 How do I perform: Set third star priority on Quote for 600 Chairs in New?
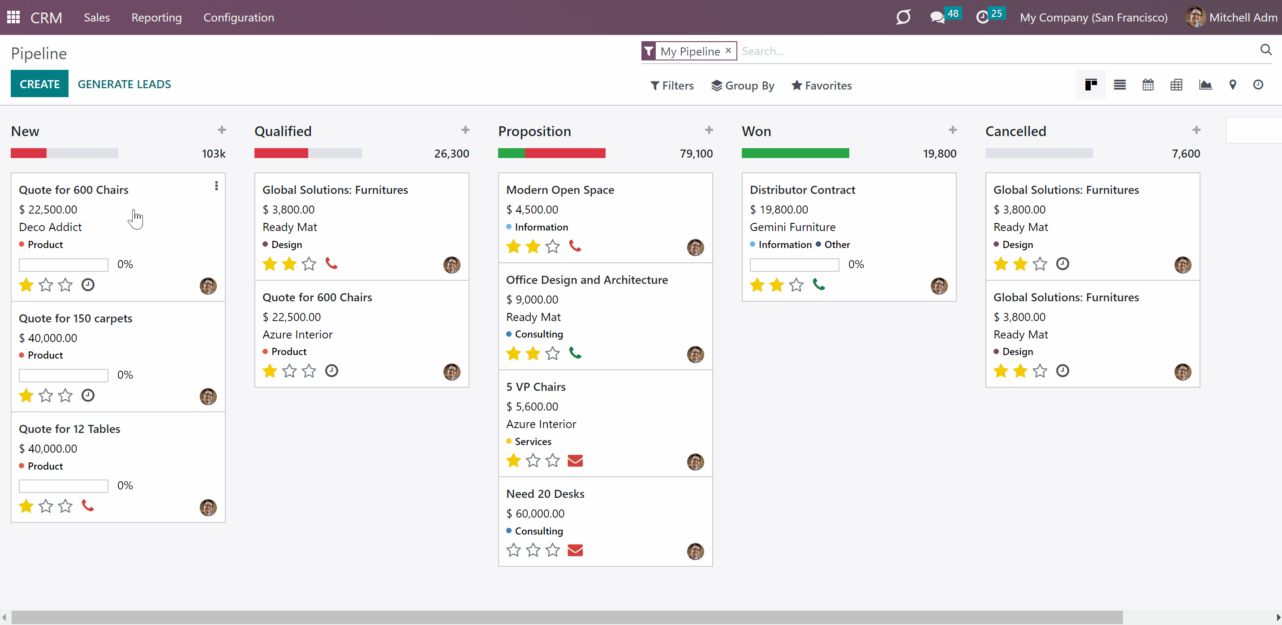[x=65, y=285]
